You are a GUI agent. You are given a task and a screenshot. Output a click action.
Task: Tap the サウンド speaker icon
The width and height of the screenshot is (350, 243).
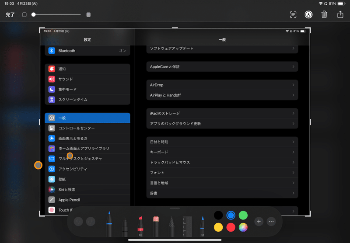tap(52, 79)
